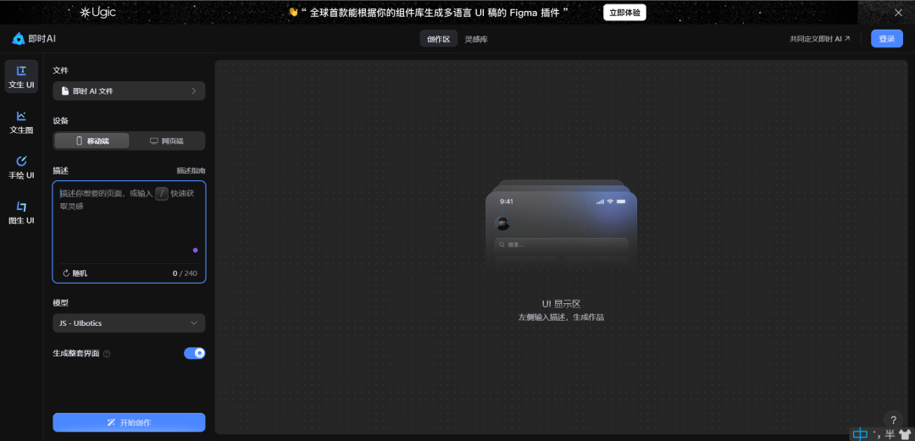The image size is (915, 441).
Task: Select the 移动端 device option
Action: 92,141
